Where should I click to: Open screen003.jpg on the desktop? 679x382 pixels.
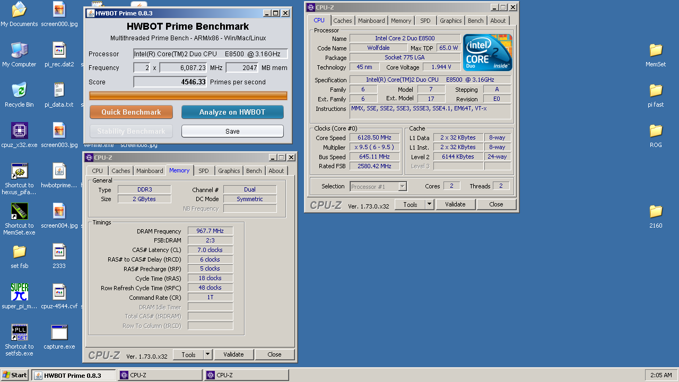59,131
